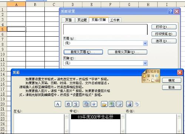Select column A header in the spreadsheet
This screenshot has height=134, width=185.
(16, 4)
